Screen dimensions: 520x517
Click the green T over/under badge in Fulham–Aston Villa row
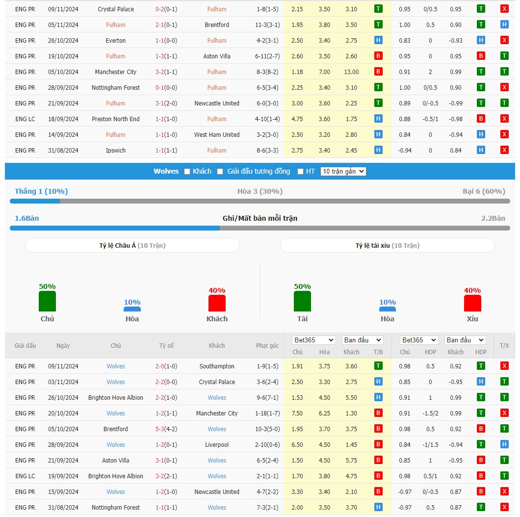click(504, 56)
